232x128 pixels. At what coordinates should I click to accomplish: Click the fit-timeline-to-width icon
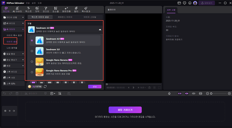200,93
